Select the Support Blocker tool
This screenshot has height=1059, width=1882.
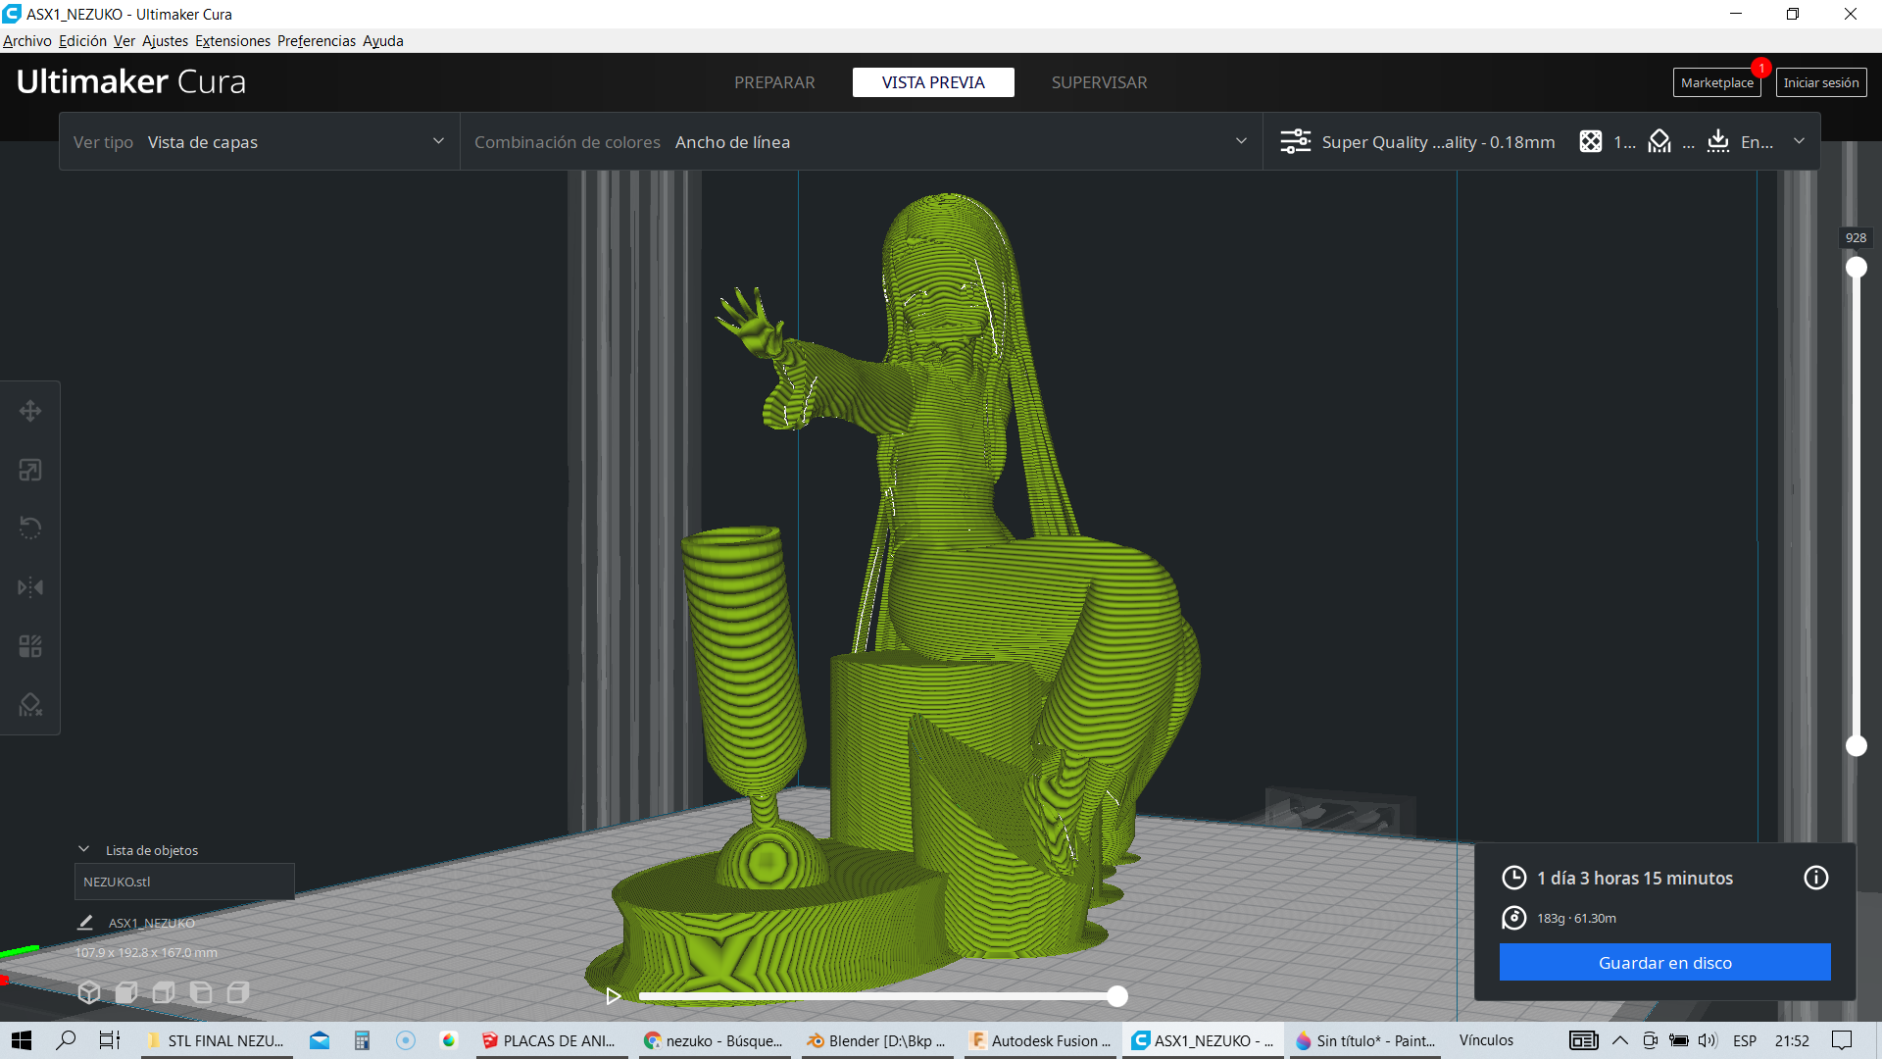click(30, 705)
